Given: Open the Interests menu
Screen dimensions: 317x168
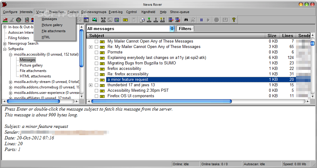Looking at the screenshot, I should tap(26, 12).
